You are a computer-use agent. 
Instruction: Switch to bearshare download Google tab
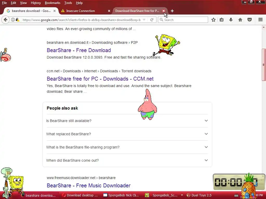31,11
